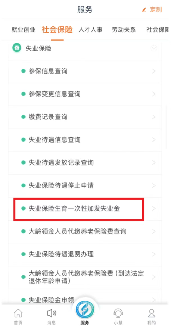This screenshot has height=331, width=172.
Task: Switch to the 就业创业 tab
Action: pyautogui.click(x=23, y=30)
